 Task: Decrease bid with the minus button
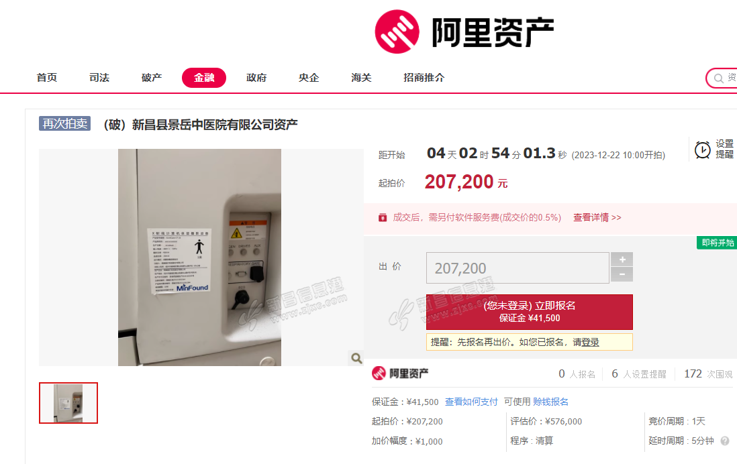tap(622, 274)
